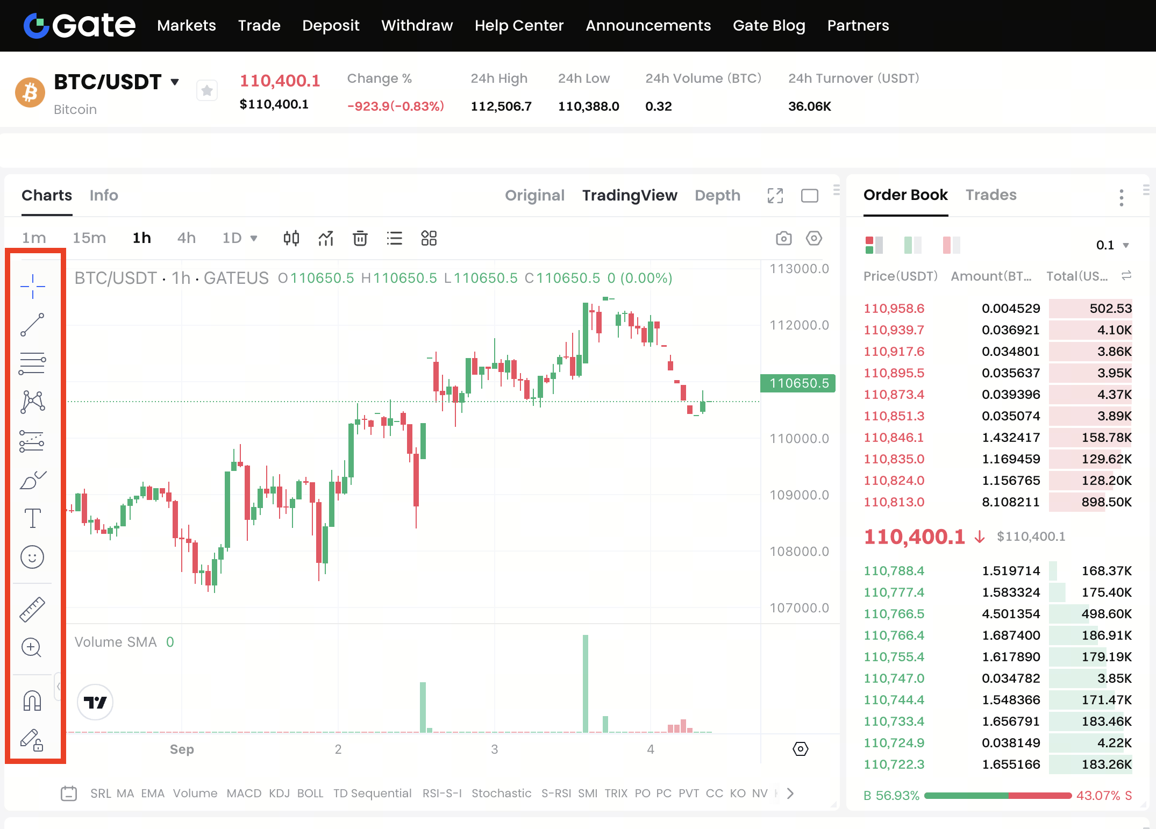Take a chart snapshot with camera icon
This screenshot has width=1156, height=829.
[x=783, y=238]
